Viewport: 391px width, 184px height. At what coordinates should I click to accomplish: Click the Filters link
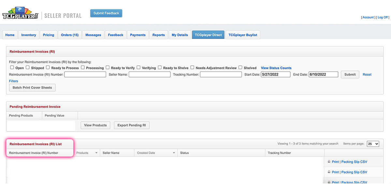14,81
